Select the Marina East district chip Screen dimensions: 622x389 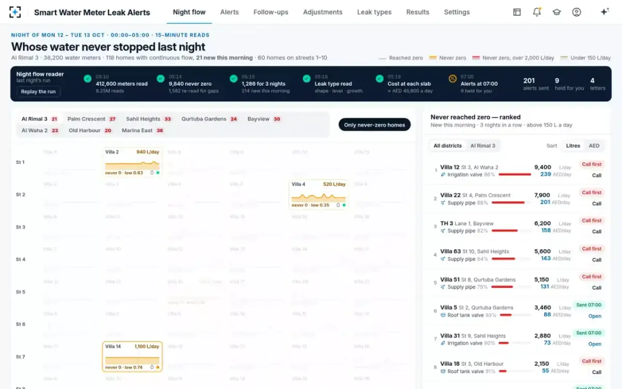click(x=143, y=131)
